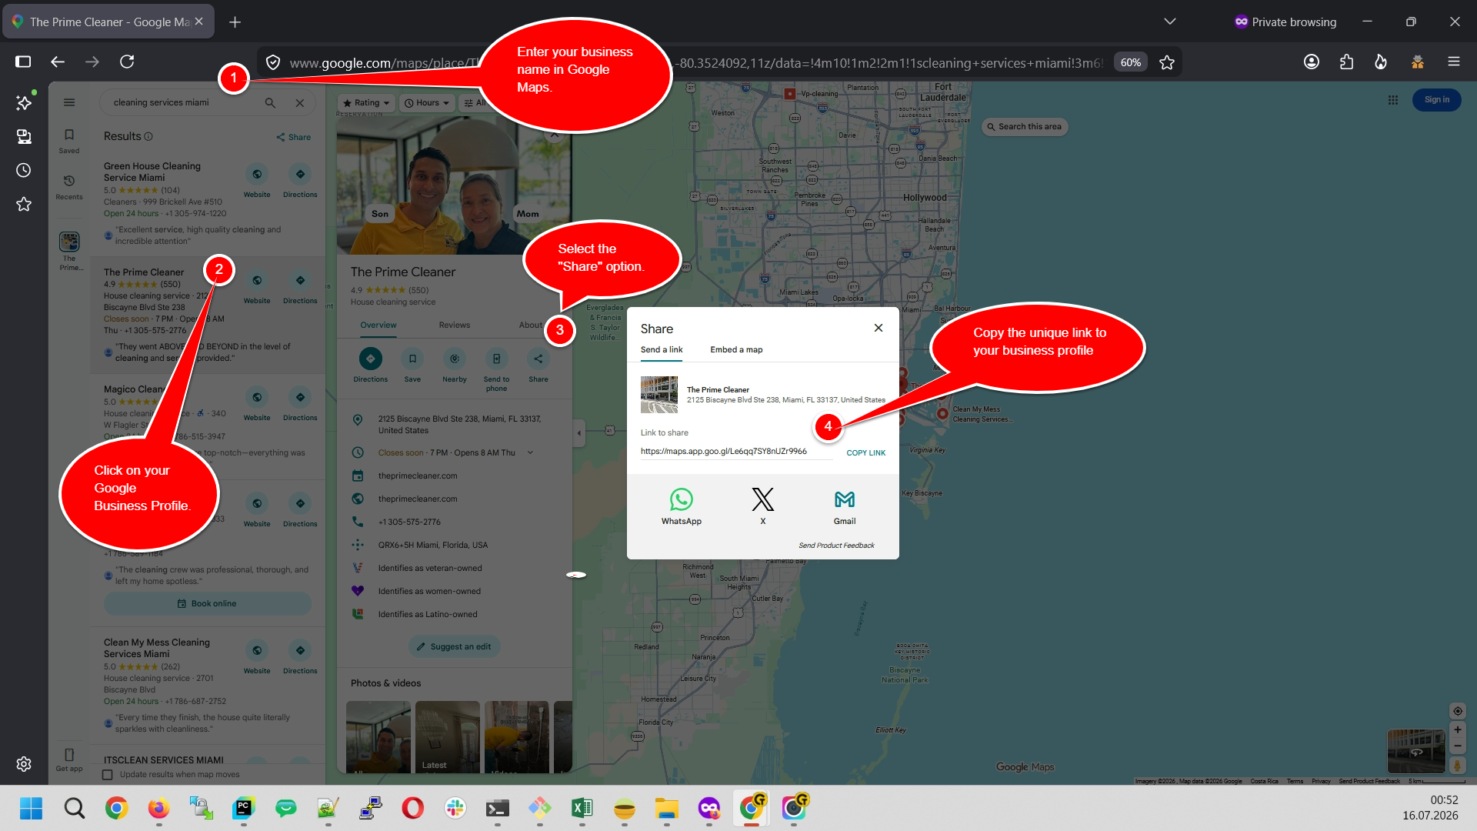The height and width of the screenshot is (831, 1477).
Task: Click the 60% zoom indicator
Action: [x=1131, y=62]
